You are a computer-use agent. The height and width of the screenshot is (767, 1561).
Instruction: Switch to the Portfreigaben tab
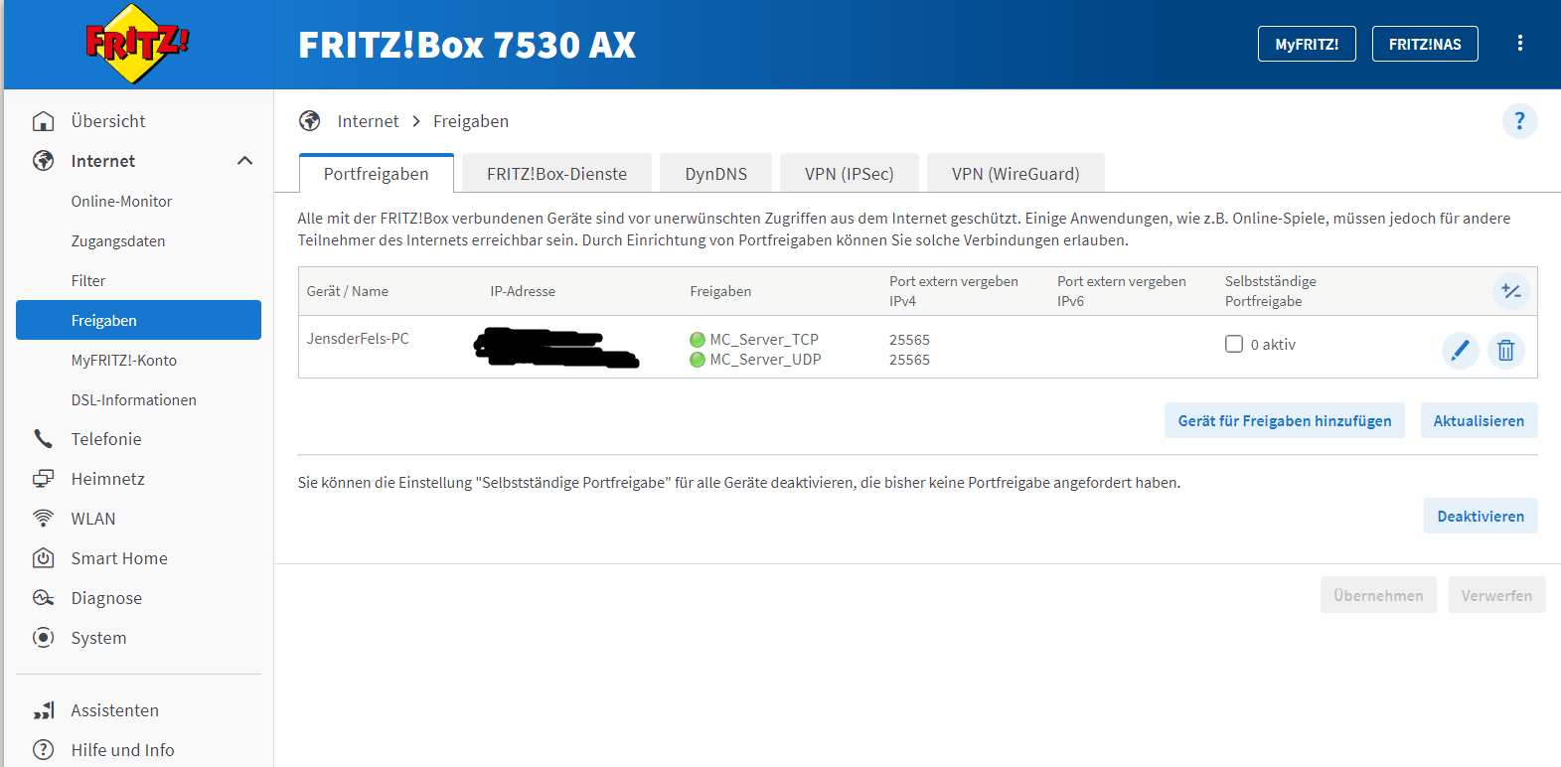(377, 174)
